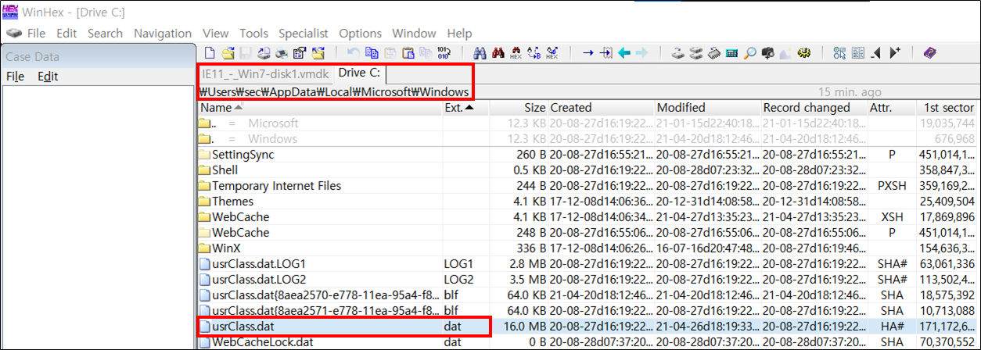Select the SettingSync folder row
The height and width of the screenshot is (350, 981).
[x=587, y=154]
